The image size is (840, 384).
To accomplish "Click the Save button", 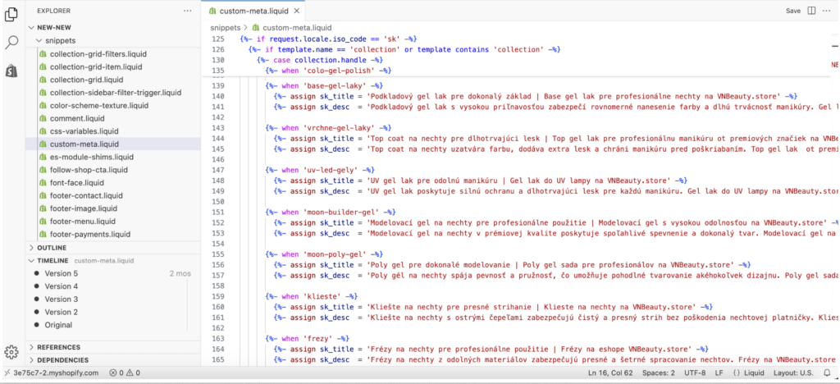I will tap(792, 11).
